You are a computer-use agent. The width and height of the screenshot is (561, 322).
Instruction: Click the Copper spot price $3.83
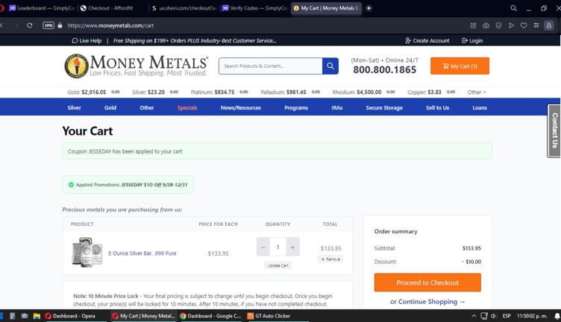(x=434, y=92)
